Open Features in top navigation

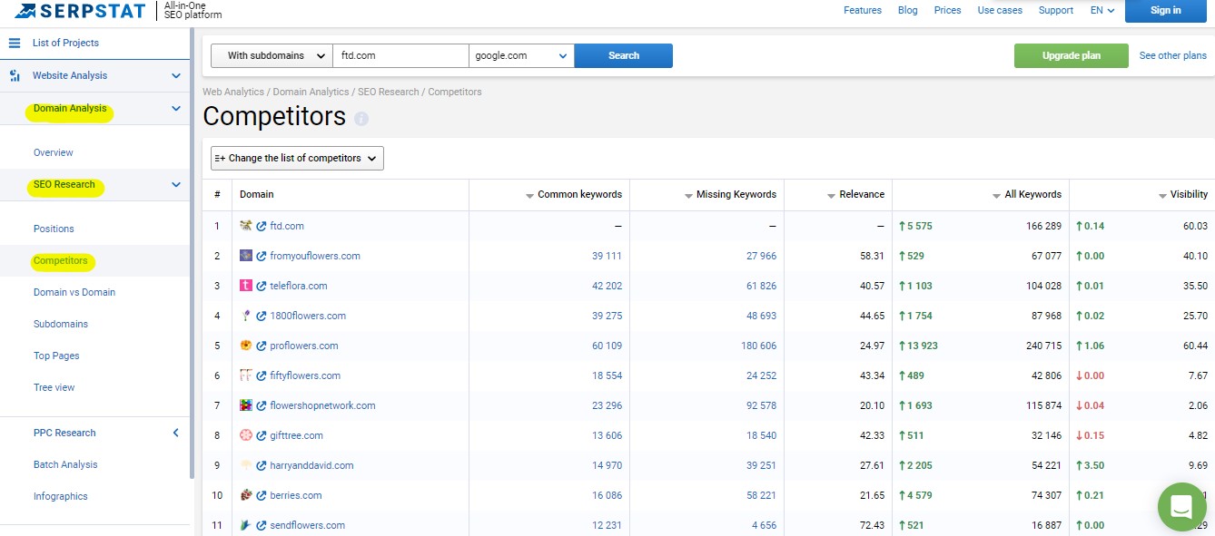[x=863, y=11]
